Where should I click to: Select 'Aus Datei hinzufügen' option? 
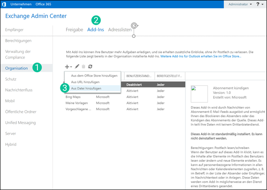86,89
